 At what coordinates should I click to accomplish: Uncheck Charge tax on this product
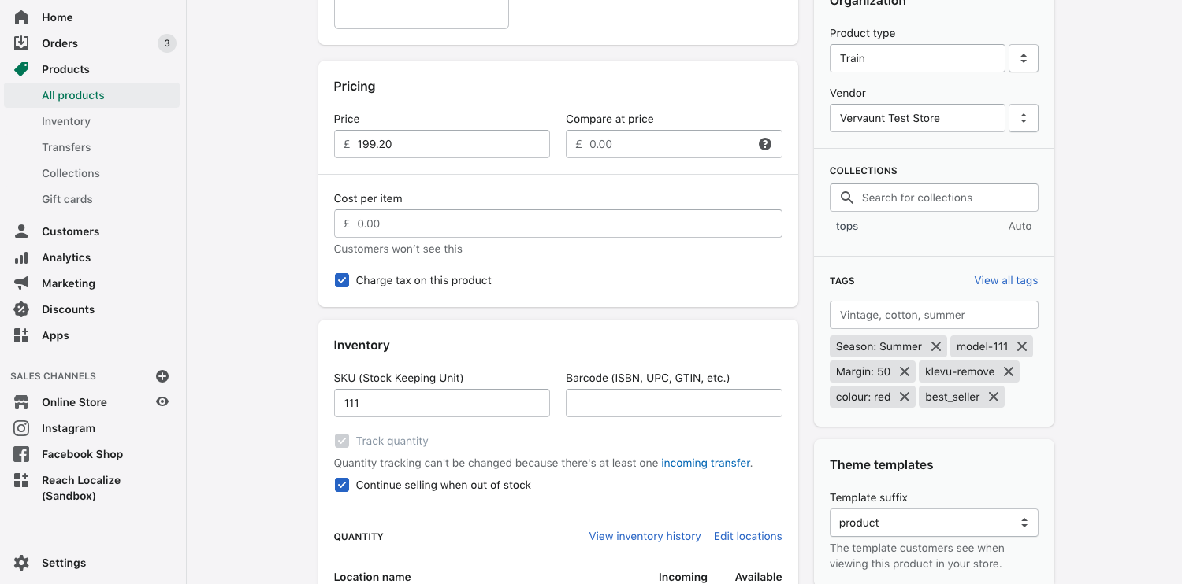342,280
